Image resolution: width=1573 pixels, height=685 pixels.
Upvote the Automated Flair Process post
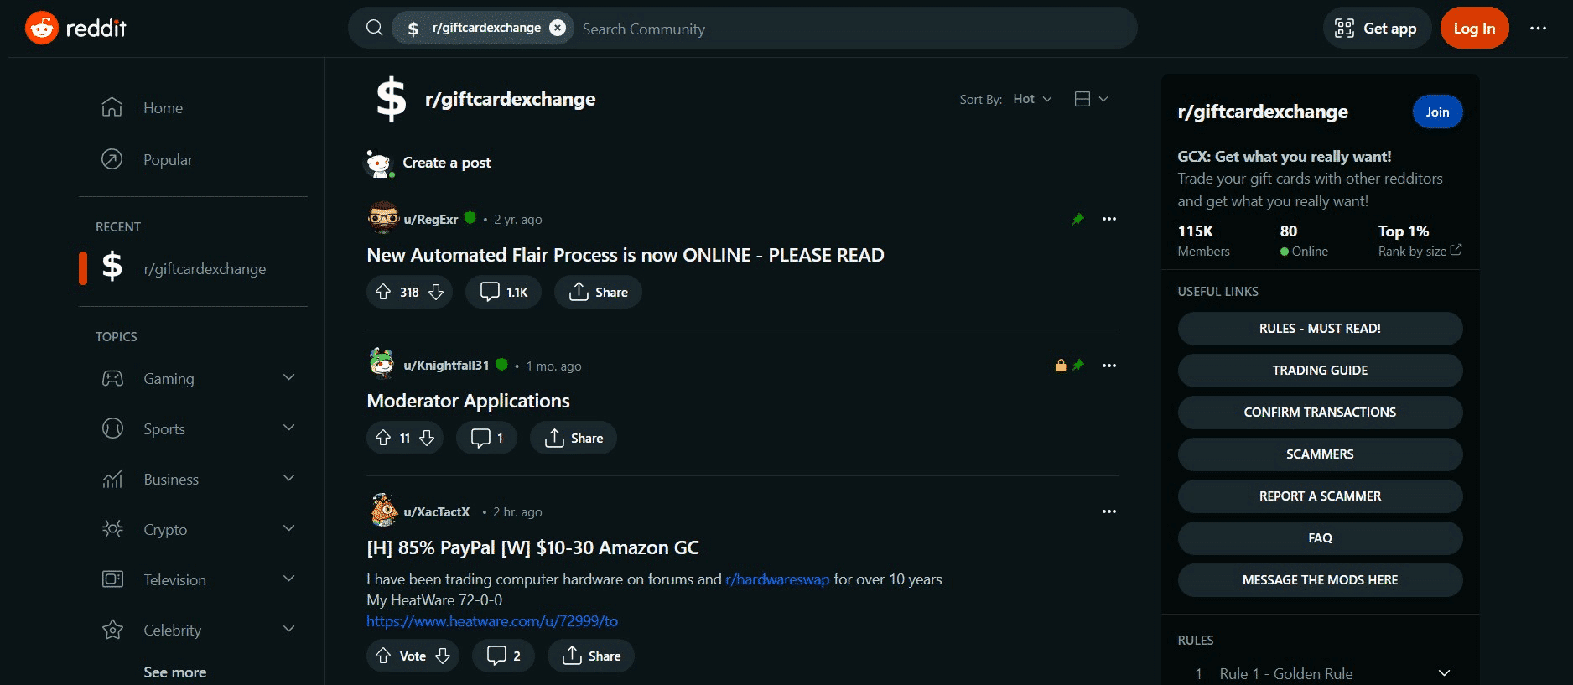point(383,292)
